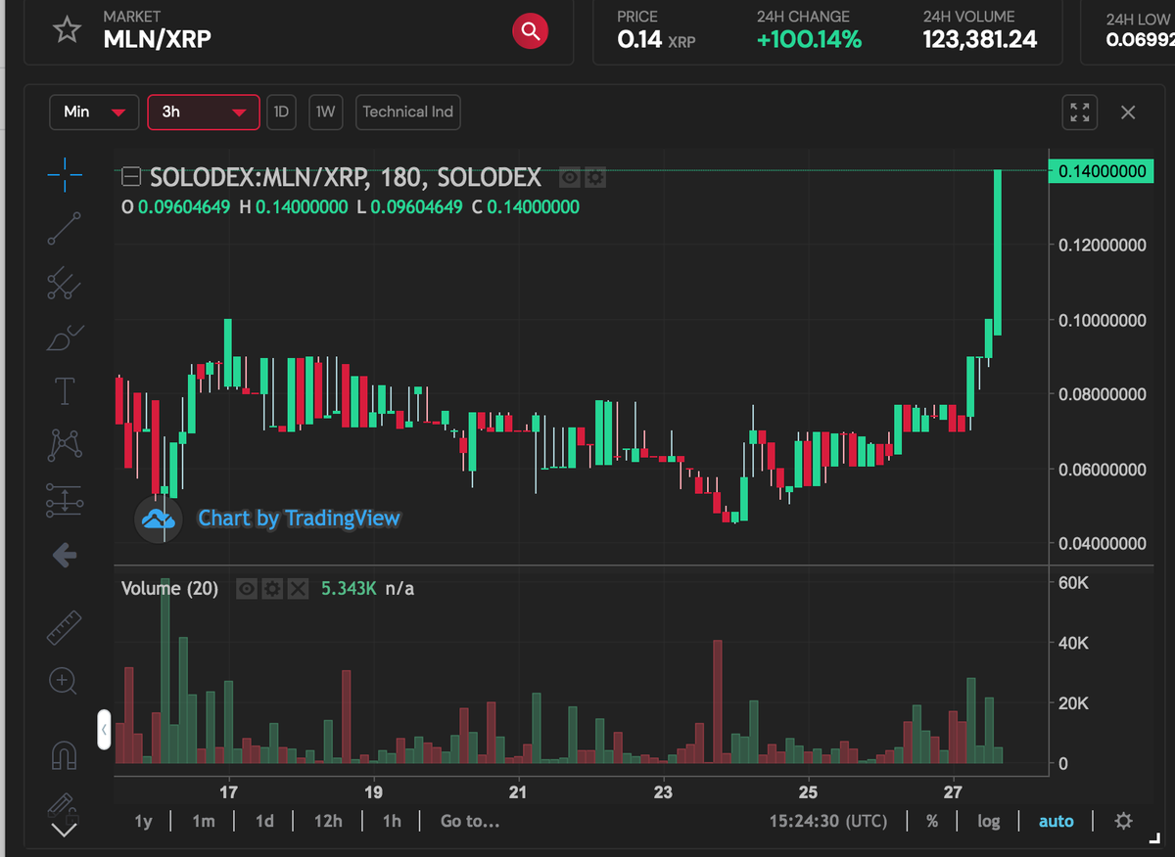The image size is (1175, 857).
Task: Select the pattern drawing tool
Action: (x=64, y=445)
